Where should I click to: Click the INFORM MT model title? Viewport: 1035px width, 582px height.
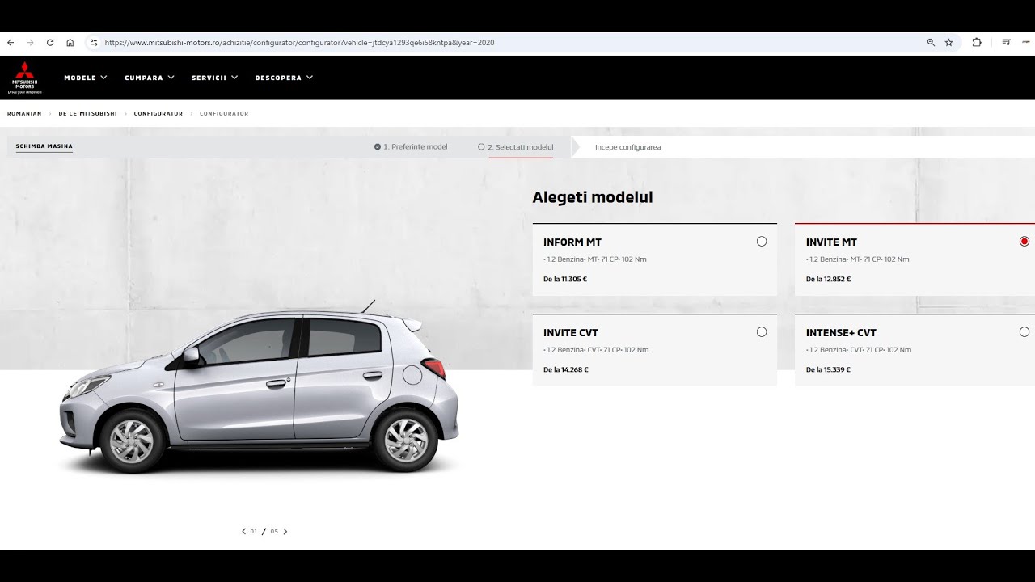(x=572, y=242)
